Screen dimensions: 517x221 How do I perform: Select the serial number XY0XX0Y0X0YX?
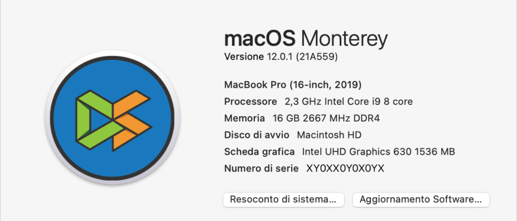point(346,169)
